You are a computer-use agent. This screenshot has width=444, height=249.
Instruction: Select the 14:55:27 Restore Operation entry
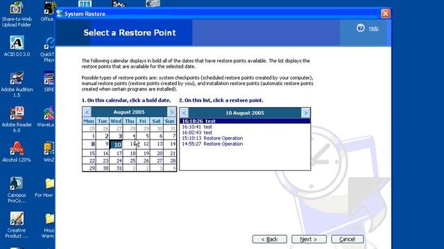pyautogui.click(x=245, y=144)
